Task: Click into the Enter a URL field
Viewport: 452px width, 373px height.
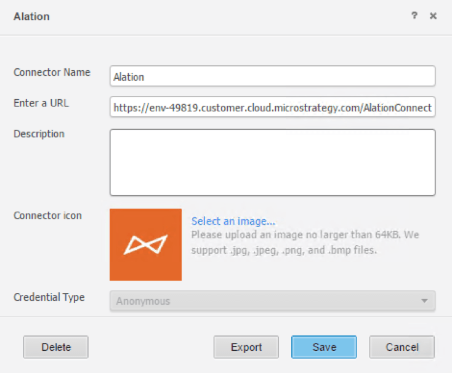Action: click(x=272, y=107)
